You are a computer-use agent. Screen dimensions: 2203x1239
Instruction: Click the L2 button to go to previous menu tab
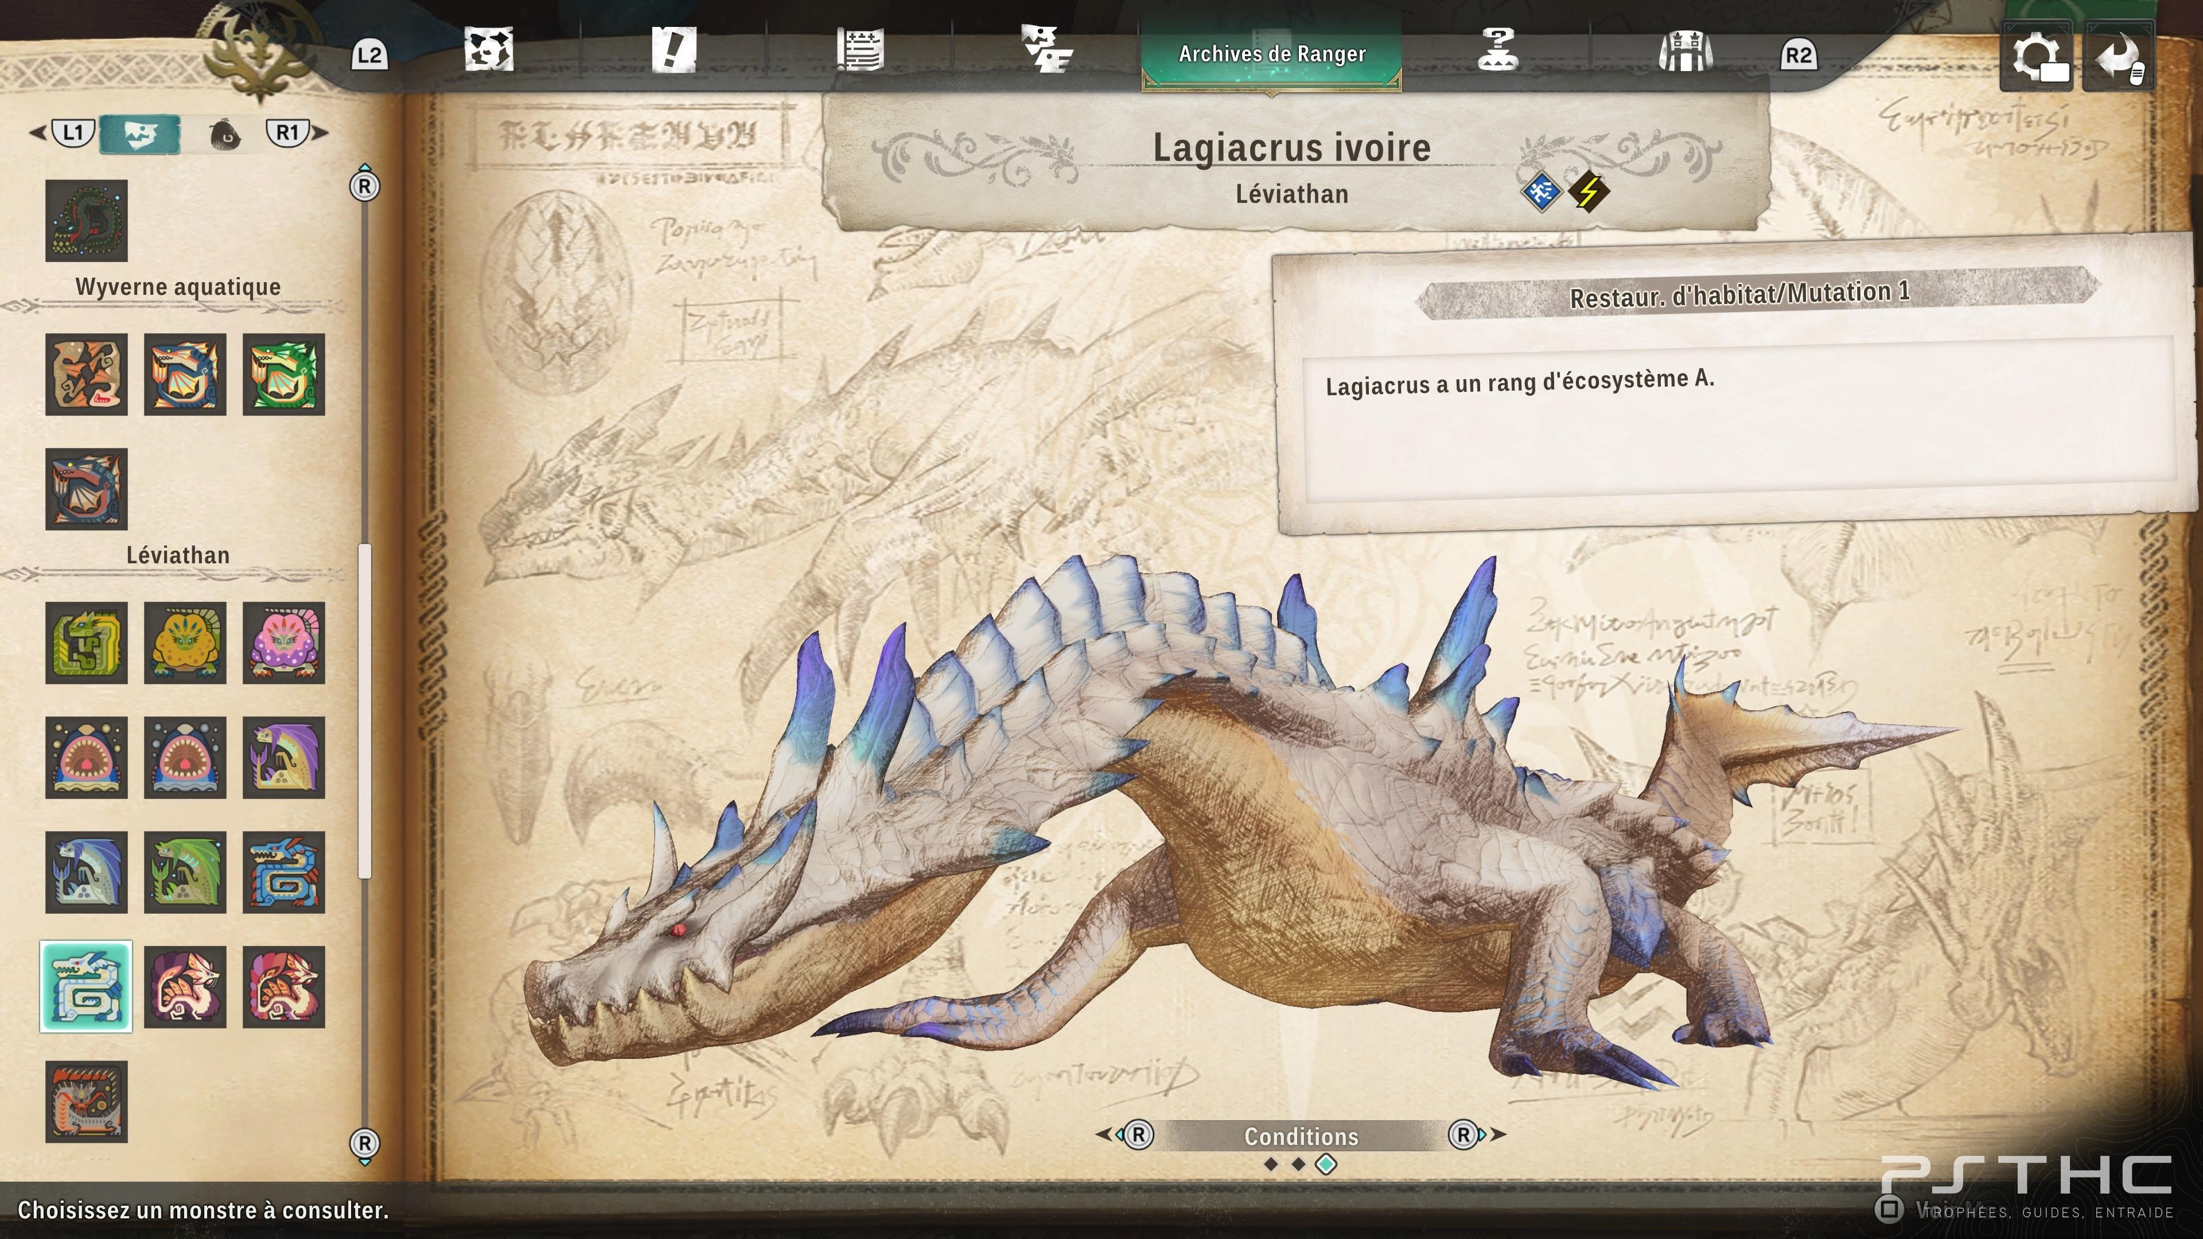(x=369, y=56)
